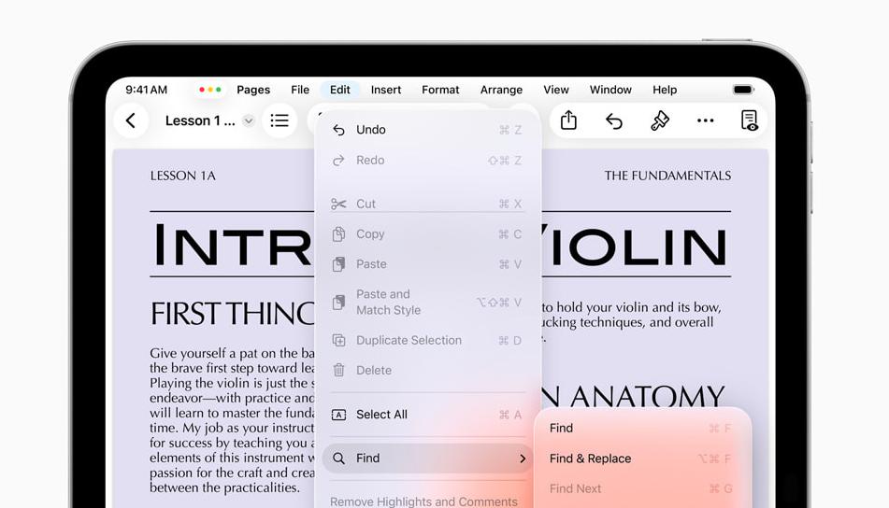Choose Find & Replace in submenu
Image resolution: width=889 pixels, height=508 pixels.
tap(642, 459)
